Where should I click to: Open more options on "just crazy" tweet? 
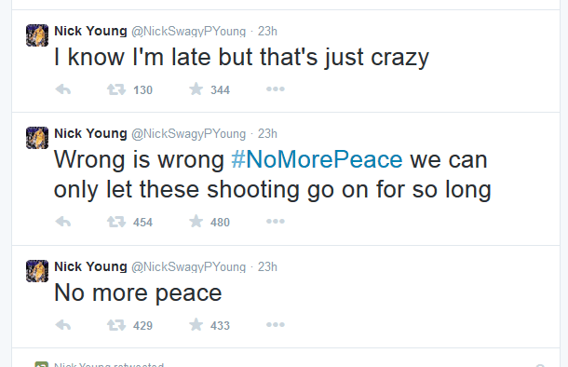[276, 89]
